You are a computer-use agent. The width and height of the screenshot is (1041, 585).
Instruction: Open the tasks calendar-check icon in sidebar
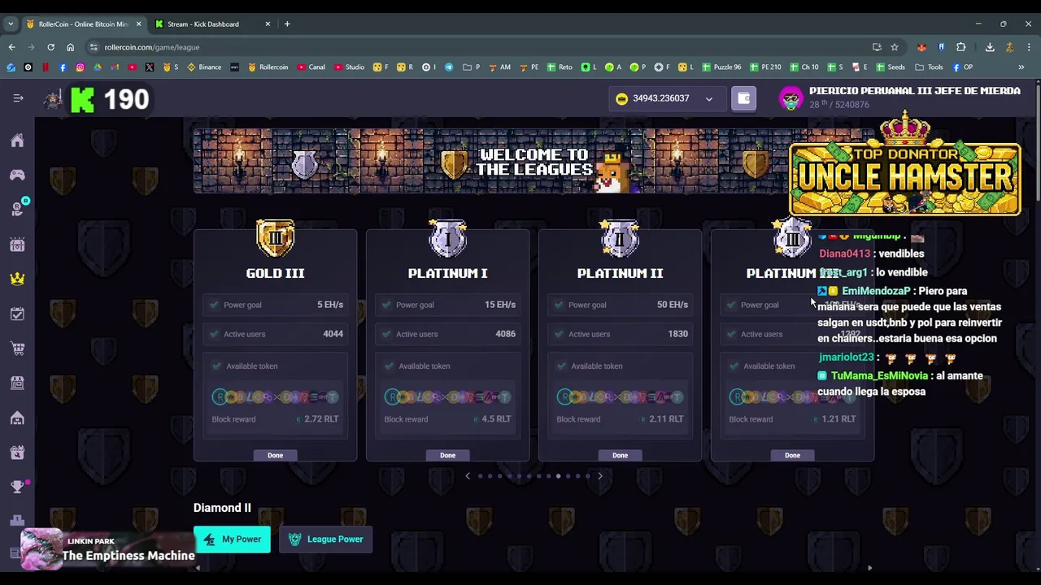tap(17, 314)
